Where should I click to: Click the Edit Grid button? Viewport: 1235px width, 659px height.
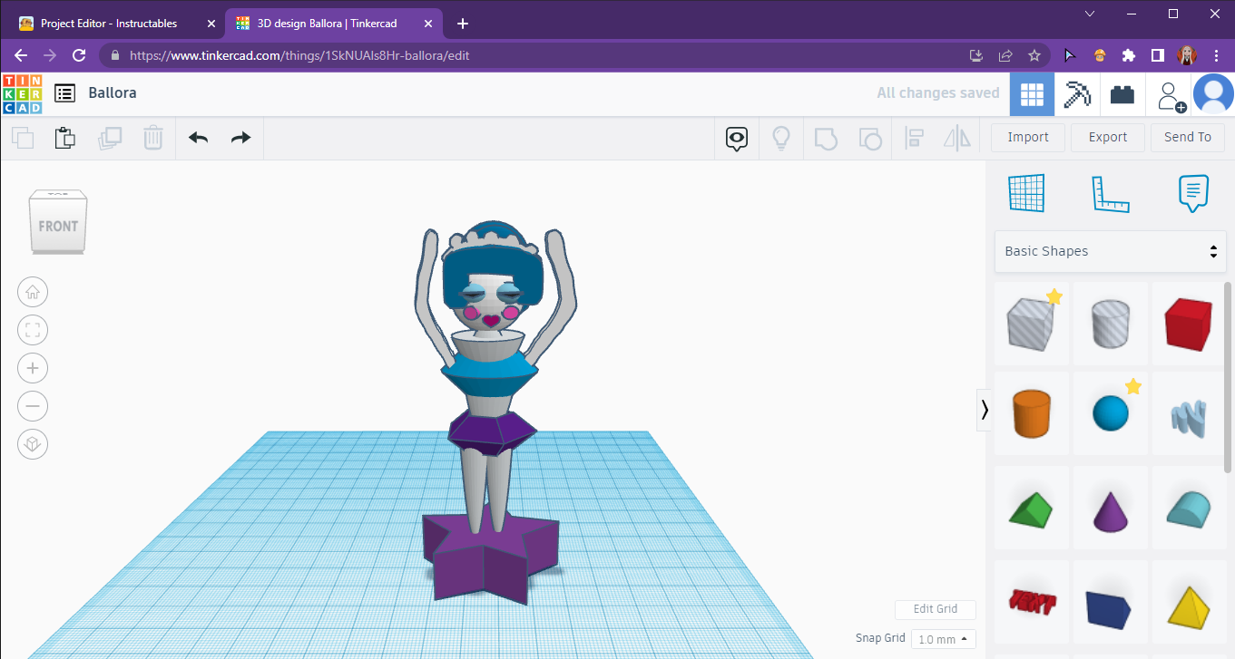coord(936,609)
